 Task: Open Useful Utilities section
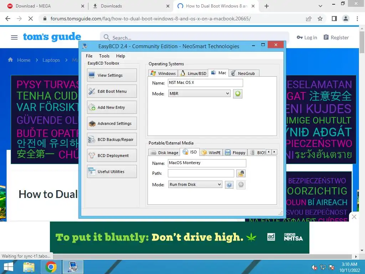point(112,172)
